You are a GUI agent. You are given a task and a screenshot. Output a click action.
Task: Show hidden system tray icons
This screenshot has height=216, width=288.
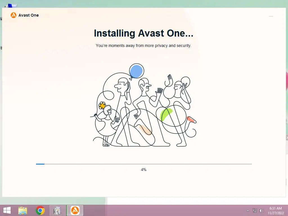[248, 211]
